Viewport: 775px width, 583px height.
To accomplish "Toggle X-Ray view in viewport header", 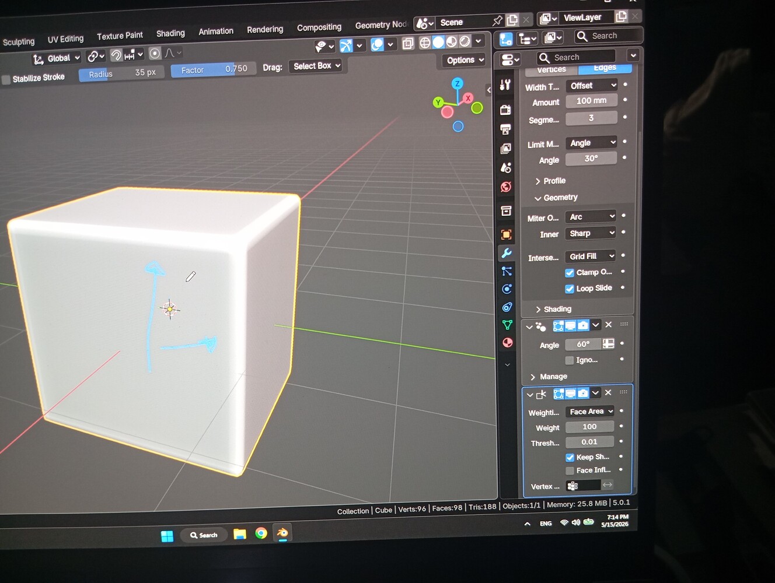I will click(408, 43).
